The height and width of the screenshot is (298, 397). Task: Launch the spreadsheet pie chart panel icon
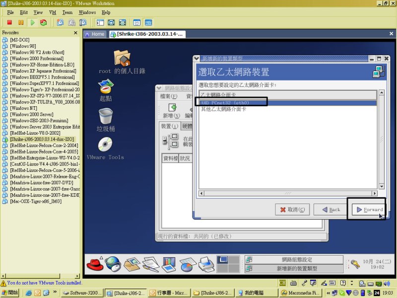pyautogui.click(x=188, y=265)
